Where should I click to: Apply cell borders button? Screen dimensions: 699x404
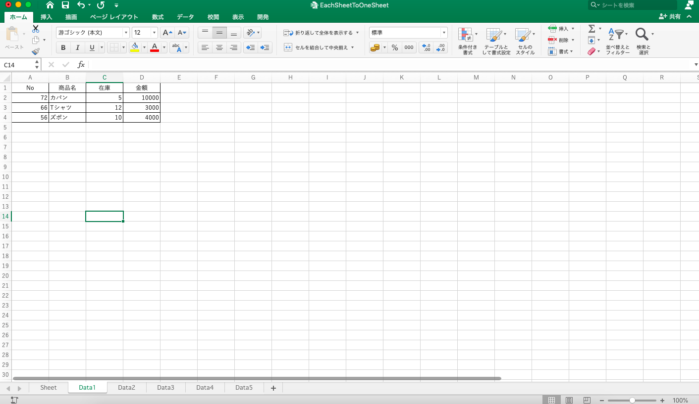point(114,47)
